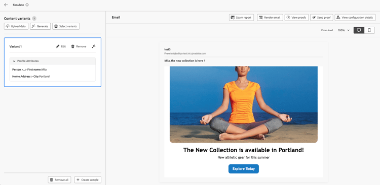
Task: Open View proofs
Action: tap(296, 18)
